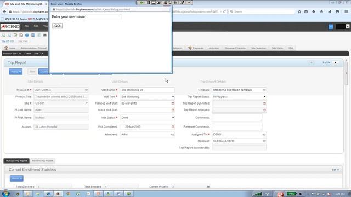This screenshot has width=351, height=197.
Task: Click the browser back arrow button
Action: click(x=4, y=11)
